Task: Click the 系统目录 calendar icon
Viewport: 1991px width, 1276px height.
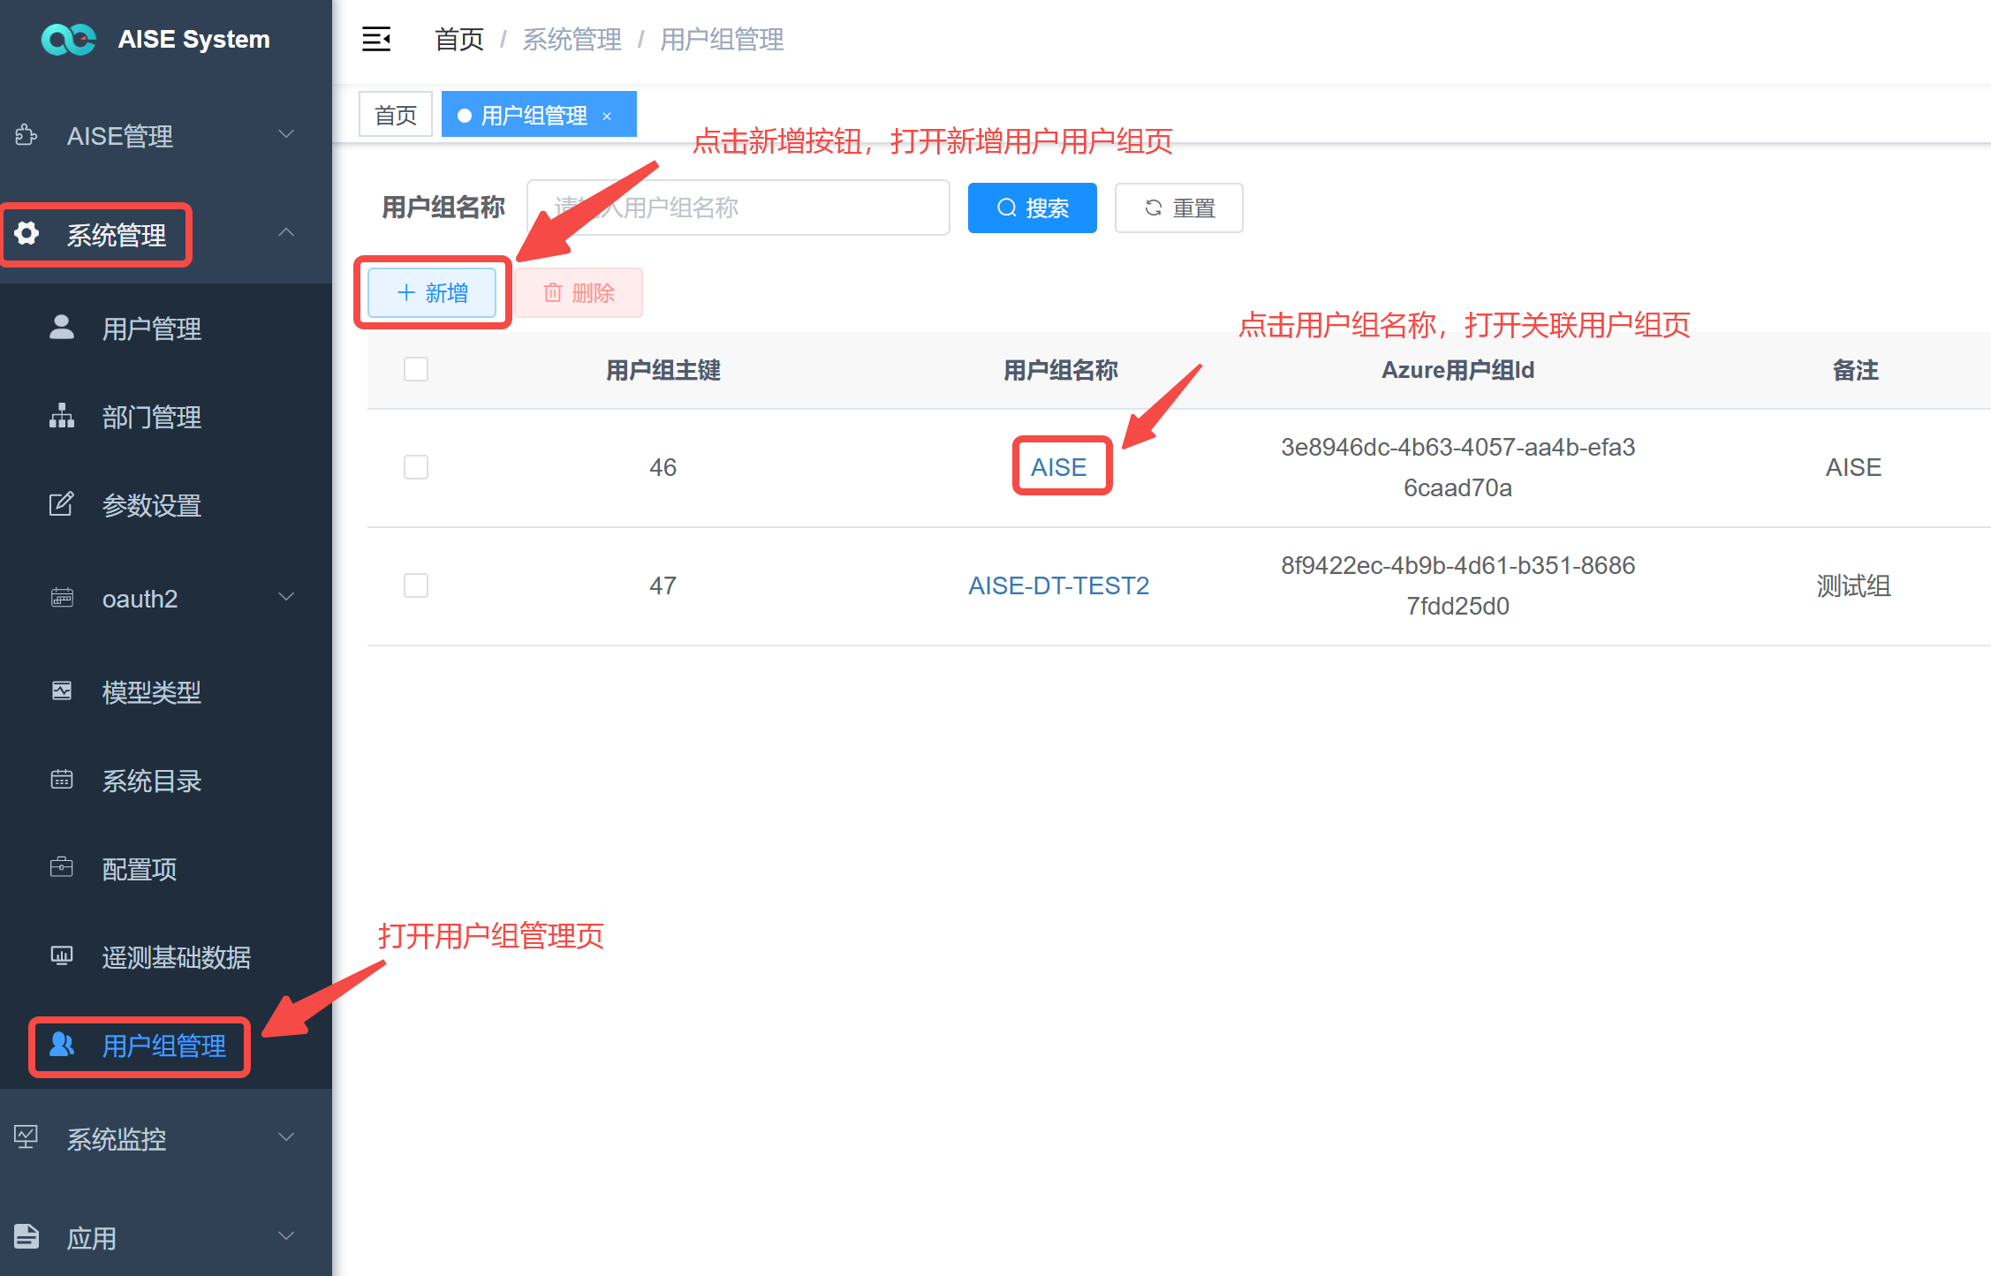Action: click(62, 780)
